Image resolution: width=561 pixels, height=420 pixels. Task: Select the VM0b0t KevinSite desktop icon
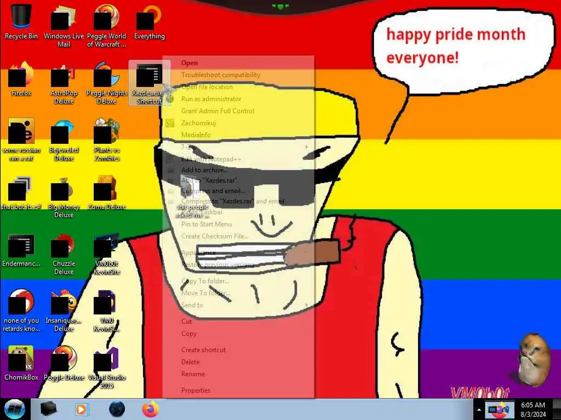pos(107,254)
